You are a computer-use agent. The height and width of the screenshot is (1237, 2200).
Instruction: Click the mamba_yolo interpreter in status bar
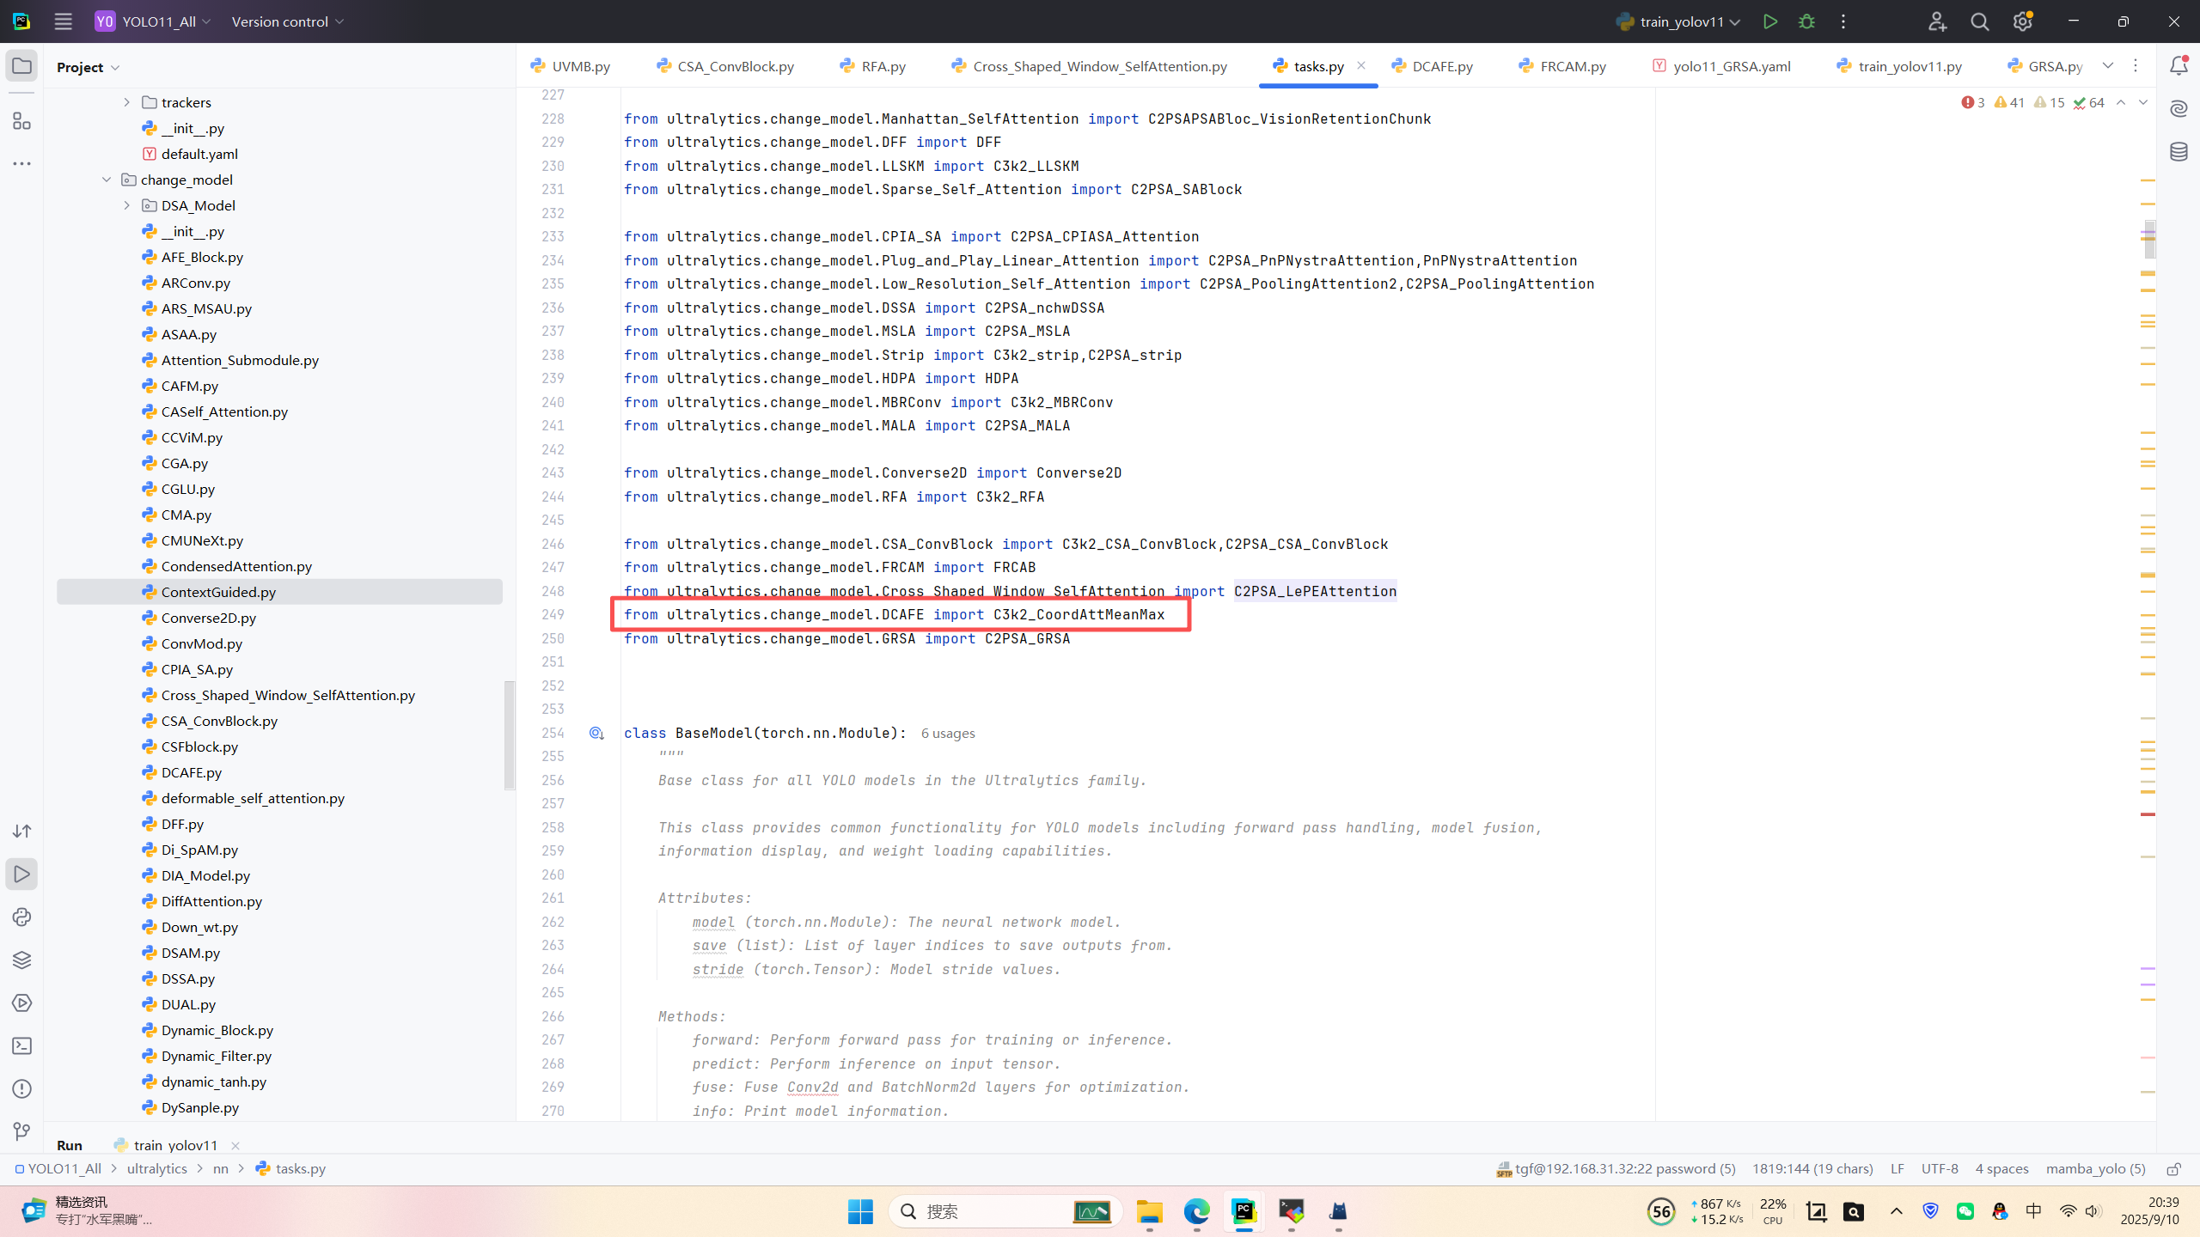tap(2095, 1169)
